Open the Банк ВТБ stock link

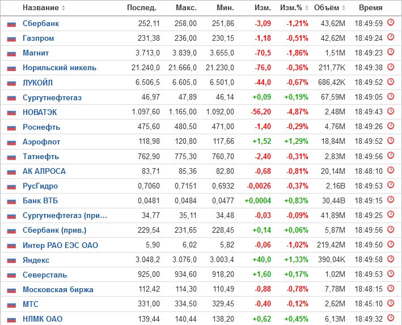tap(40, 200)
